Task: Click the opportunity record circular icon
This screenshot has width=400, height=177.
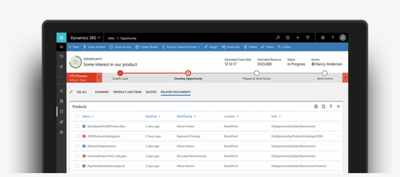Action: (x=76, y=62)
